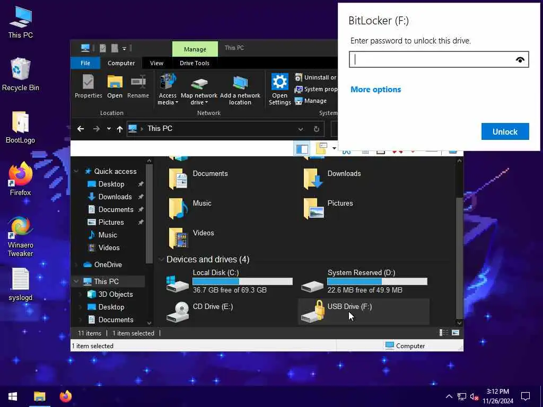The image size is (543, 407).
Task: Click the Unlock button
Action: point(505,131)
